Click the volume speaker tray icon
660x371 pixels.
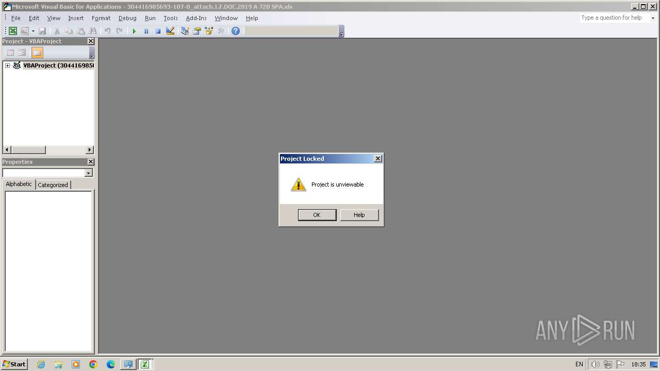tap(596, 364)
